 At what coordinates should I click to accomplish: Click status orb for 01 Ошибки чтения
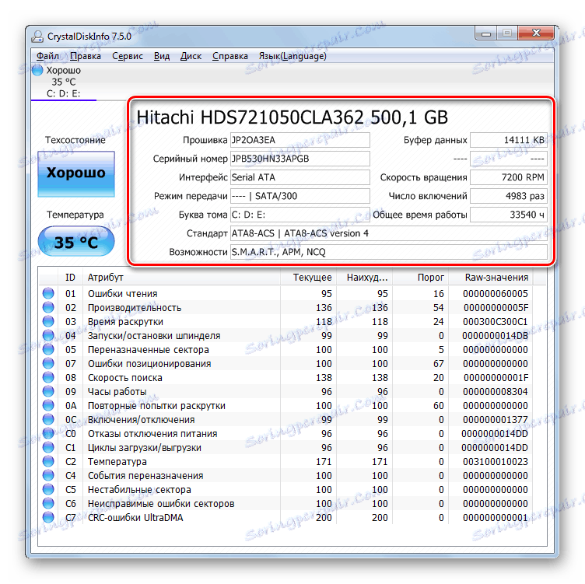point(48,293)
